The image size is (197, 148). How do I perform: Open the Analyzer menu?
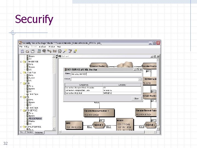click(x=42, y=47)
